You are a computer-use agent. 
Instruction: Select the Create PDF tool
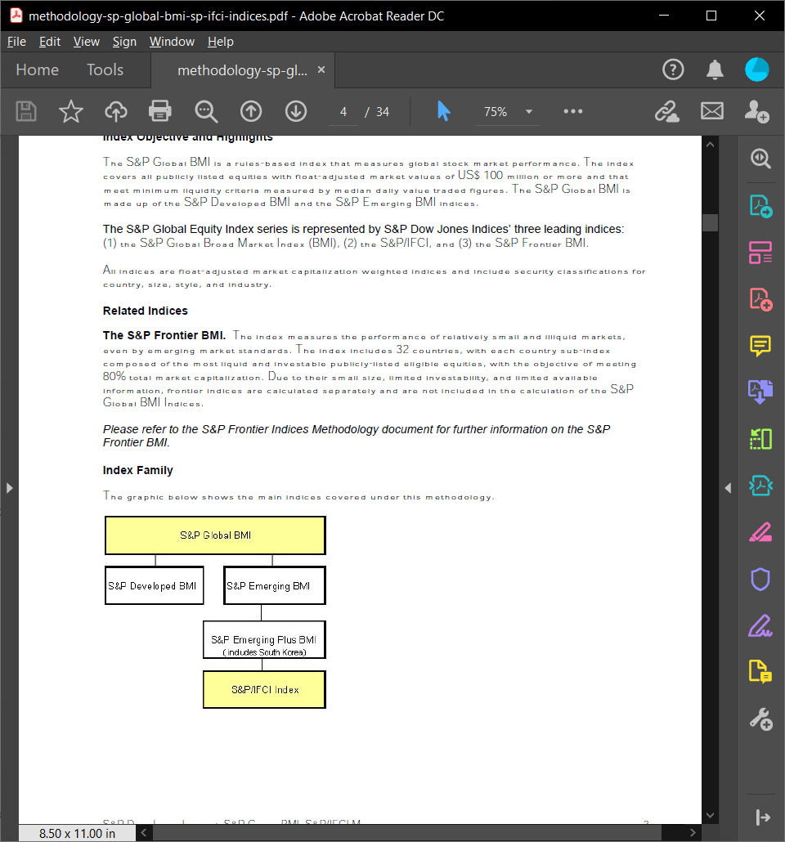pos(760,299)
